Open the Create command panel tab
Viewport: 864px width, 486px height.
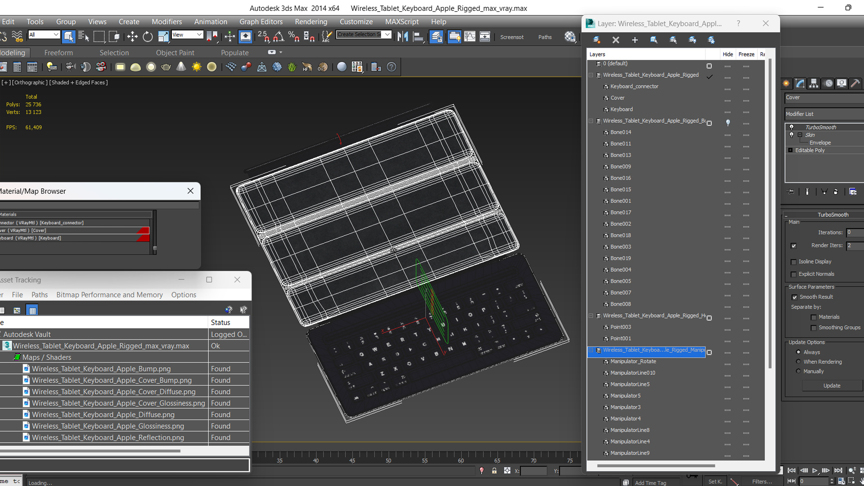pos(786,83)
